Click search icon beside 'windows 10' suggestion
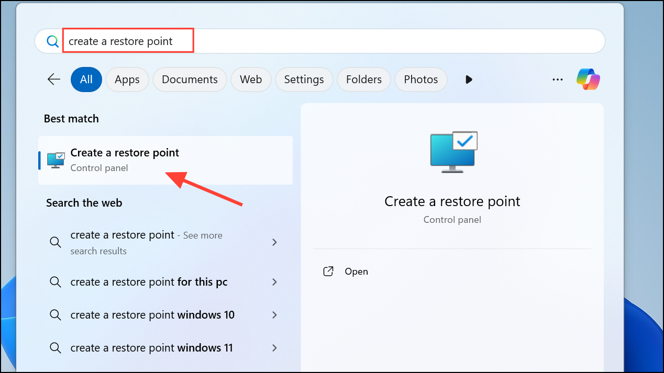 (55, 315)
